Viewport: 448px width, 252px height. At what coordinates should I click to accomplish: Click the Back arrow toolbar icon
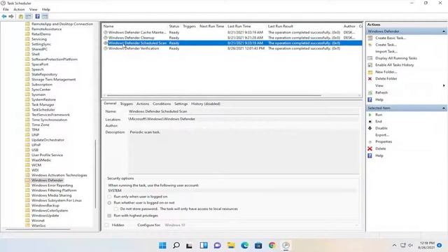[4, 17]
